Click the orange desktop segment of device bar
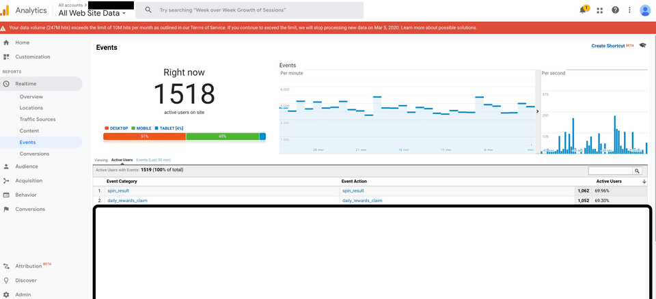This screenshot has height=299, width=656. point(144,137)
